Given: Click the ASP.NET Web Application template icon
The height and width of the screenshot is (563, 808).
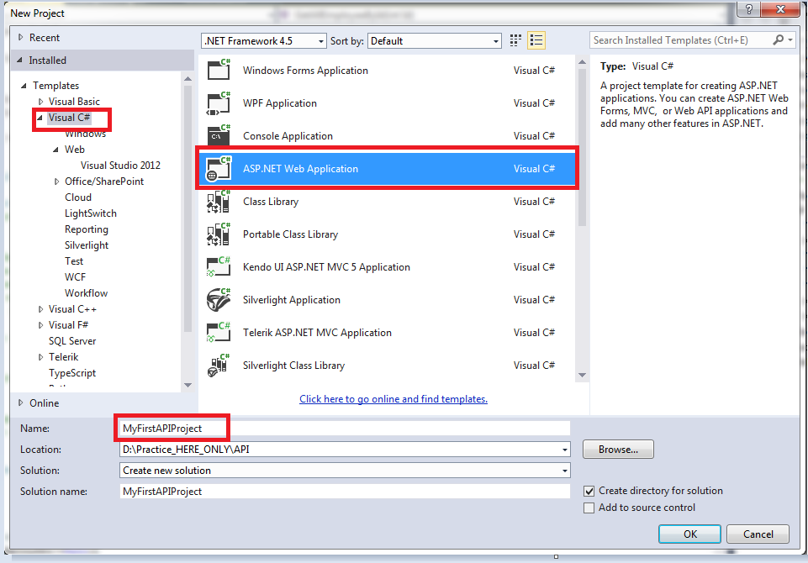Looking at the screenshot, I should tap(219, 169).
